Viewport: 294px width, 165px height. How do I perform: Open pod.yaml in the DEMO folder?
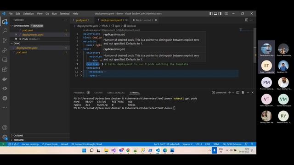40,52
